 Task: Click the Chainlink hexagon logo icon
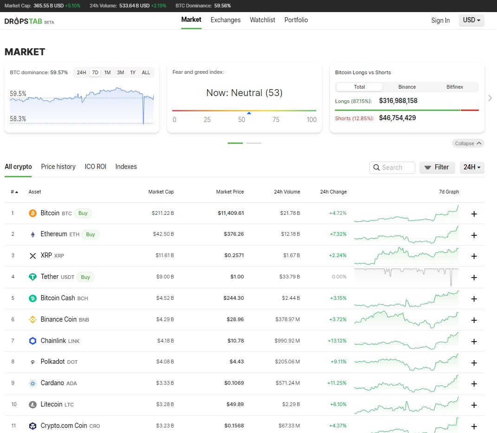click(33, 341)
